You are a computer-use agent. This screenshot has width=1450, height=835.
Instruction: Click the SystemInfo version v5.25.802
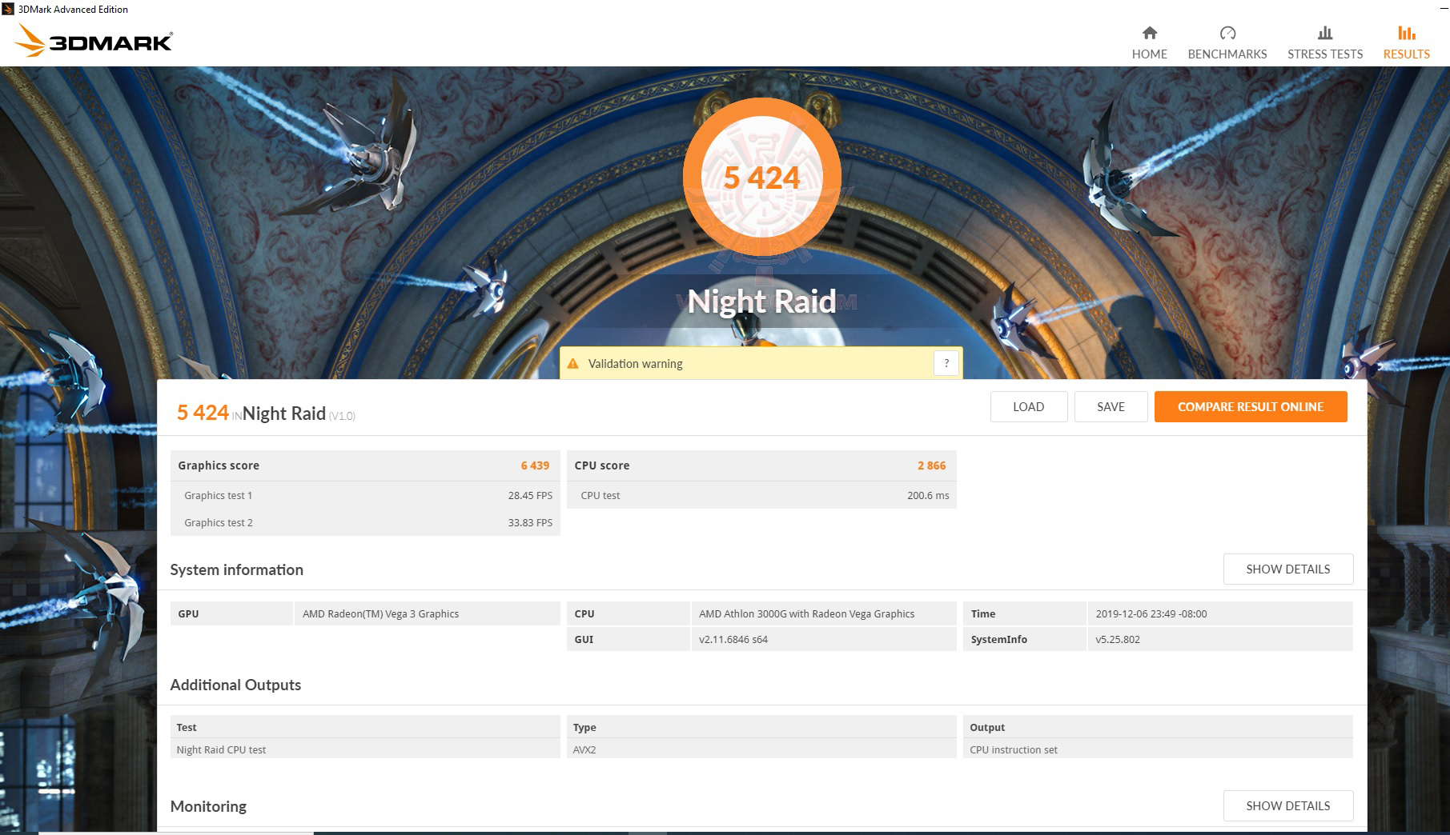(1220, 639)
